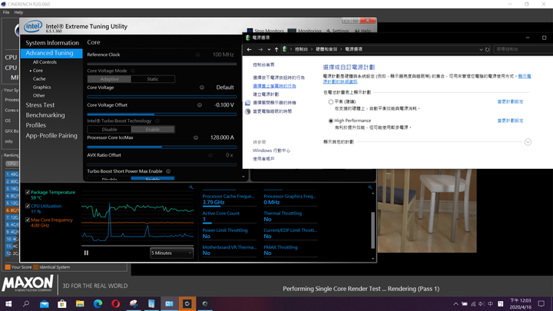Click the Intel logo in XTU header
553x311 pixels.
(33, 26)
